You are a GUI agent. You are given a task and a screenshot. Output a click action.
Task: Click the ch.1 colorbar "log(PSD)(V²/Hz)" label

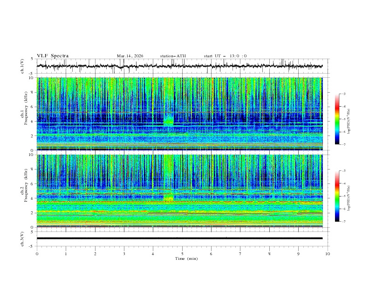pos(348,122)
